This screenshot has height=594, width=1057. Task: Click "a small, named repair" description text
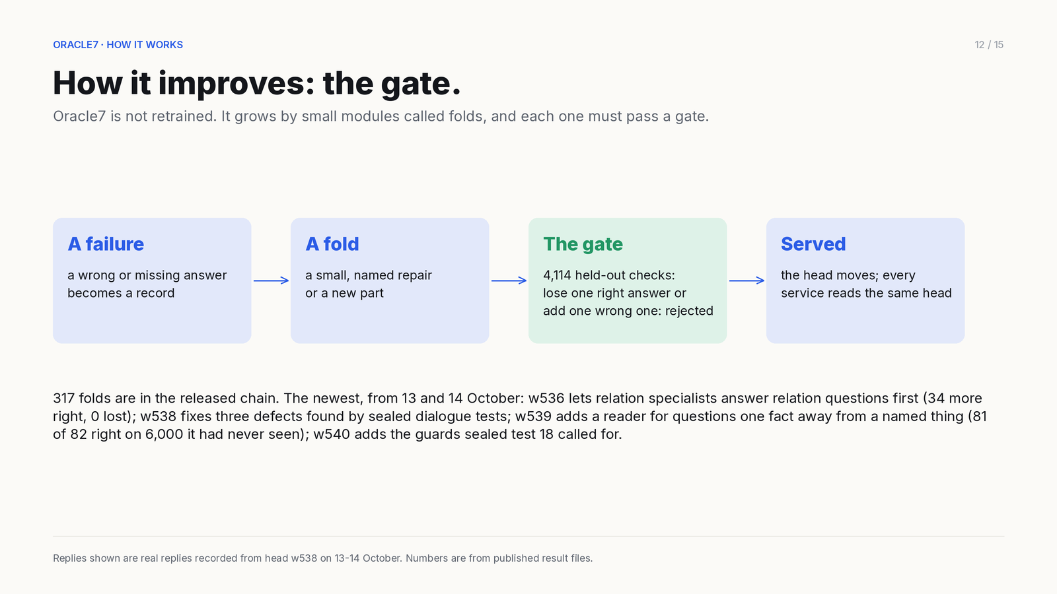pos(369,275)
